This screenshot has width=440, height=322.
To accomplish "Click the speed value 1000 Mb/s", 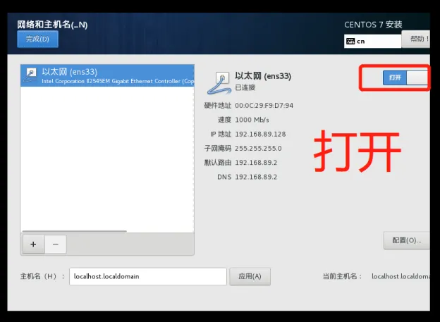I will click(x=252, y=120).
